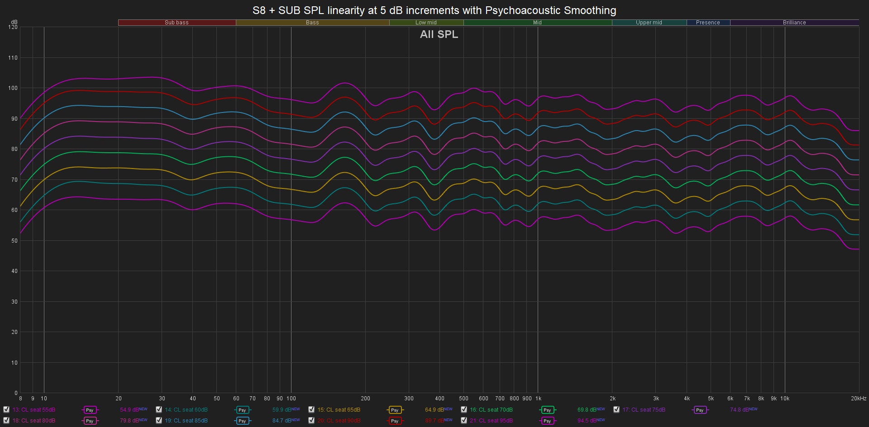Click the 54.9 dB legend value
This screenshot has height=427, width=869.
coord(129,410)
